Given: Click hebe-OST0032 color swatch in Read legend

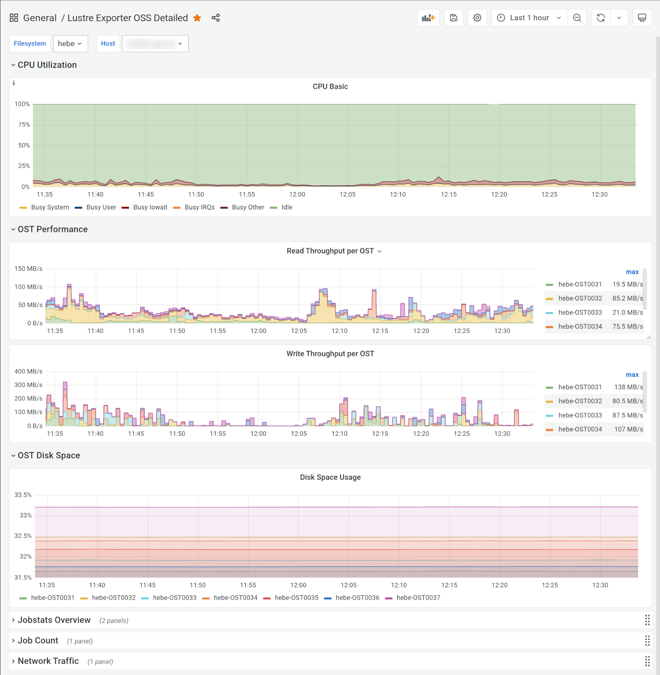Looking at the screenshot, I should point(549,299).
